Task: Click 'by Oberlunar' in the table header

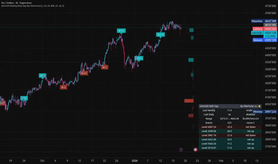Action: [x=247, y=106]
